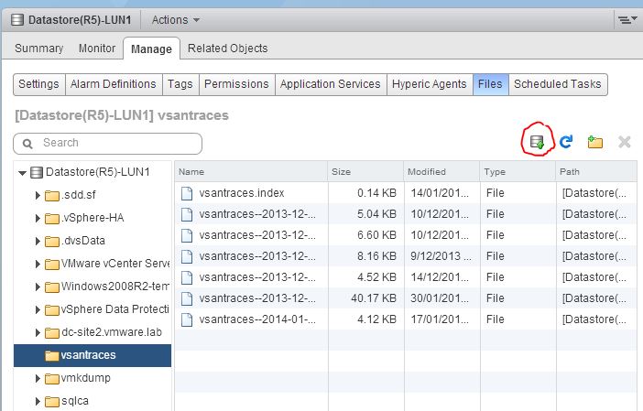Open the Actions dropdown menu
Image resolution: width=643 pixels, height=411 pixels.
pyautogui.click(x=175, y=19)
